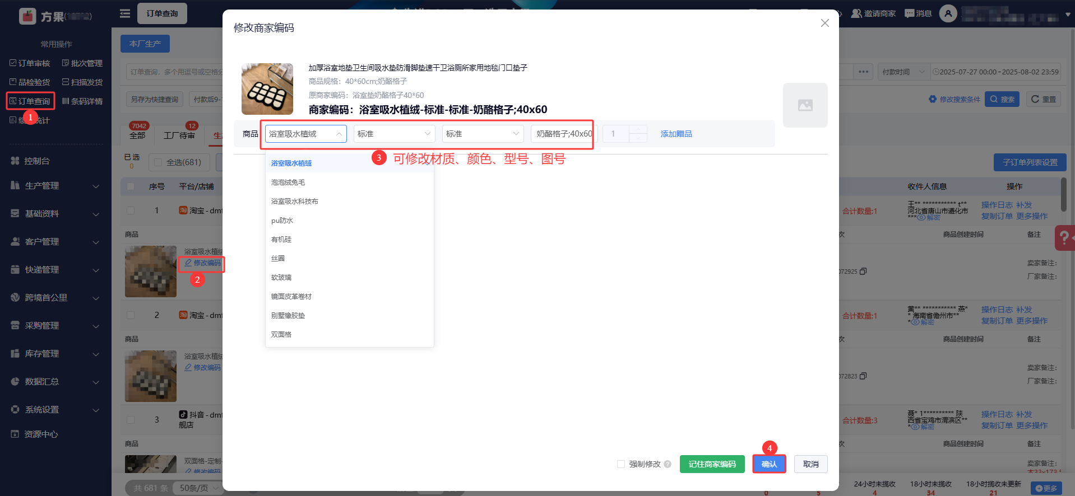Check the checkbox for order row 1
Viewport: 1075px width, 496px height.
point(131,210)
